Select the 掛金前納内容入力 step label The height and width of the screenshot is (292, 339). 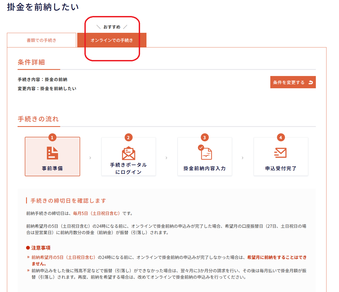[x=205, y=168]
